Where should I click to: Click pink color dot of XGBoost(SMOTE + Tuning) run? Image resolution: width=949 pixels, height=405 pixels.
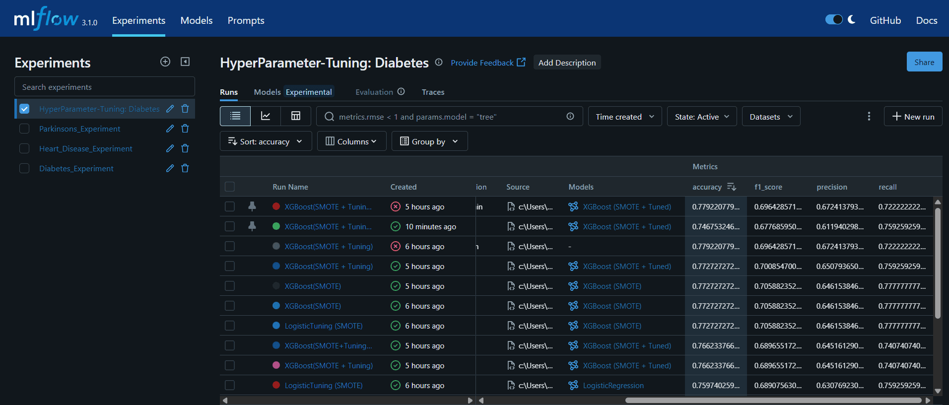[276, 365]
